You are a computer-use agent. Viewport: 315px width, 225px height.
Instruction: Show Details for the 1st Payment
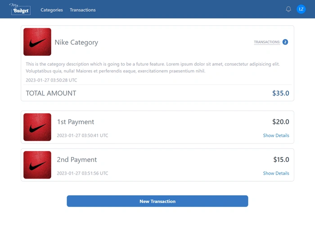[276, 135]
